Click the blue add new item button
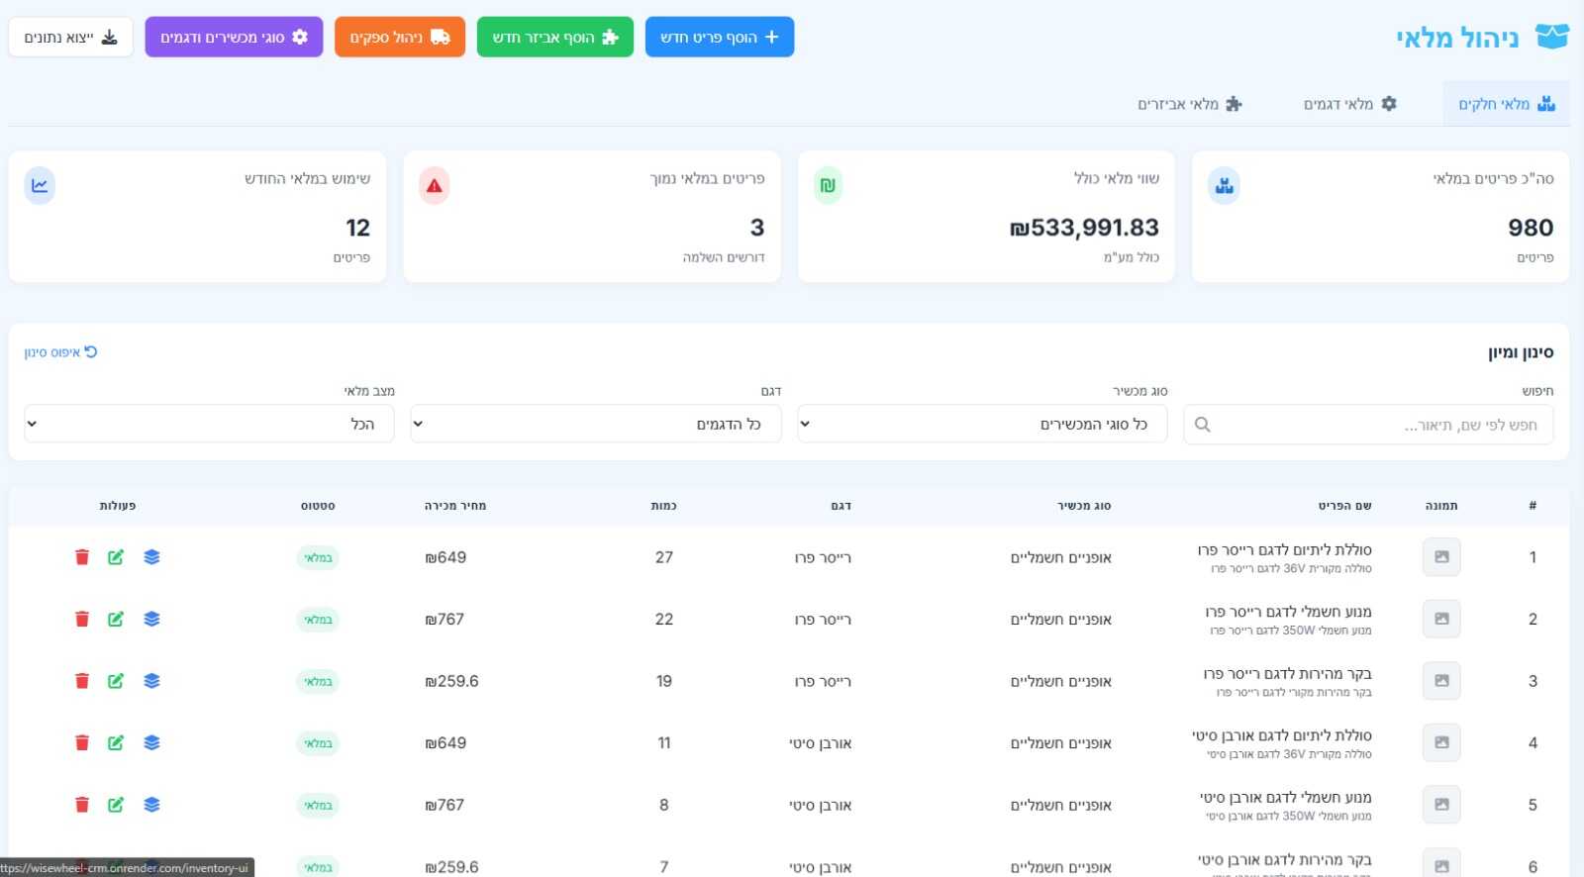The width and height of the screenshot is (1584, 877). coord(719,38)
